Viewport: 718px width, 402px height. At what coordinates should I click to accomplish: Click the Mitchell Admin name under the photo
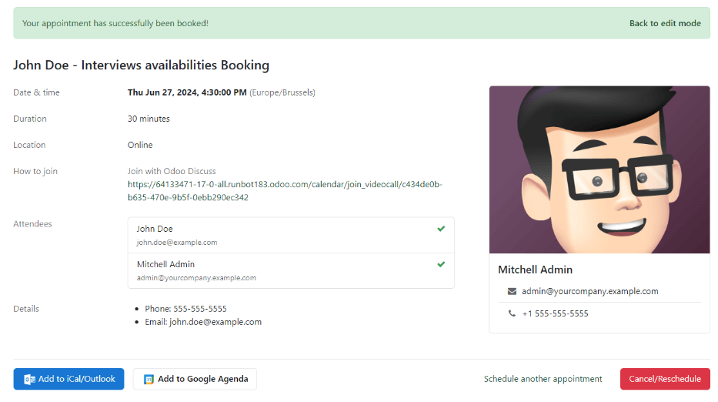(x=535, y=270)
